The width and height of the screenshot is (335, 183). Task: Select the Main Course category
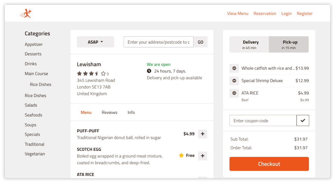(x=36, y=74)
